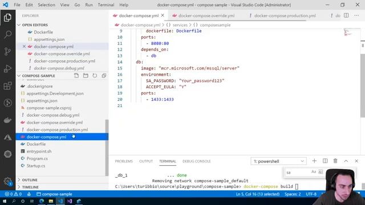Open File Explorer from taskbar
The image size is (365, 205).
pyautogui.click(x=51, y=201)
